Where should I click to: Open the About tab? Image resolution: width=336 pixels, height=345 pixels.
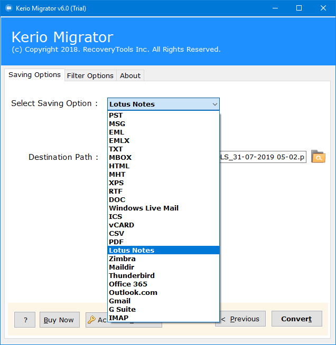point(130,75)
